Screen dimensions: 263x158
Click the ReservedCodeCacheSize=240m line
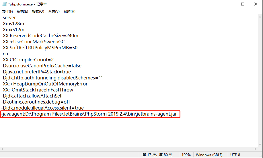(x=40, y=36)
